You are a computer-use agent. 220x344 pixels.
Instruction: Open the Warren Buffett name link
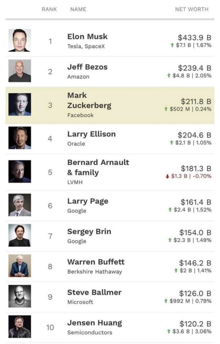click(96, 262)
